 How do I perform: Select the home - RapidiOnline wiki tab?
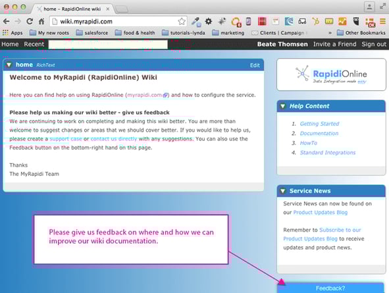point(72,9)
